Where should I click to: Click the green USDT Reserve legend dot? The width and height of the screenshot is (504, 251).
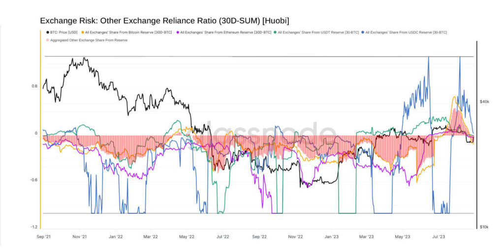[275, 32]
